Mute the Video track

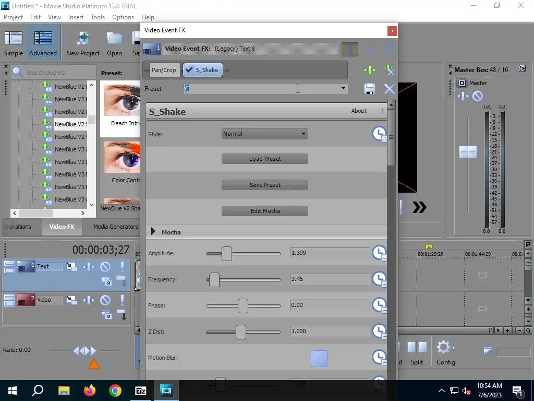coord(105,300)
